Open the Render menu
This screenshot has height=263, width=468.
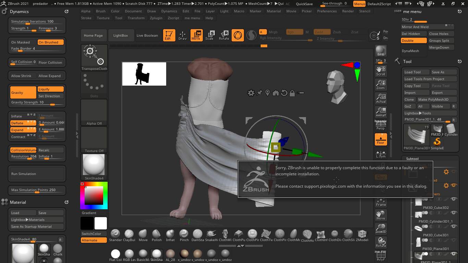pyautogui.click(x=348, y=11)
